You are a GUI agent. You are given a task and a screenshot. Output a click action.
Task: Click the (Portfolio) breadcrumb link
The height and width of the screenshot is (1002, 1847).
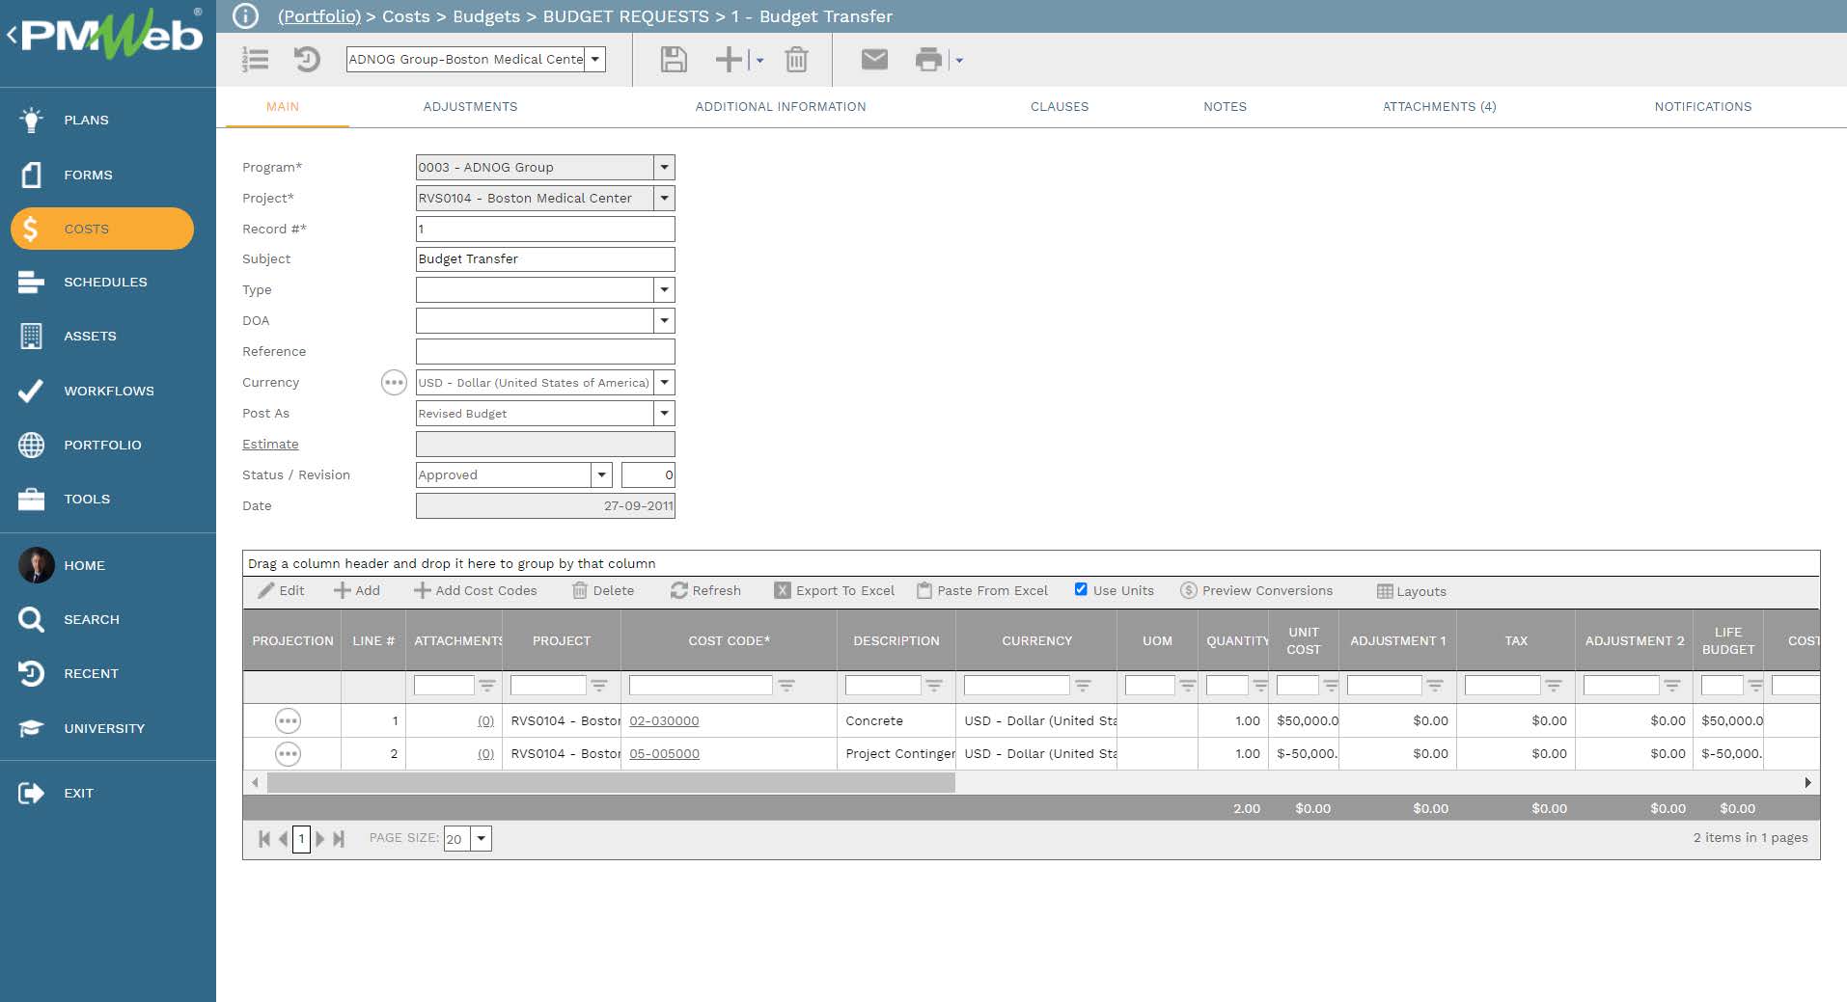[x=318, y=16]
